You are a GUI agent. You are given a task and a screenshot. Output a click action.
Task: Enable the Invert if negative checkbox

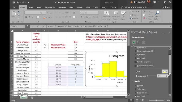click(136, 62)
